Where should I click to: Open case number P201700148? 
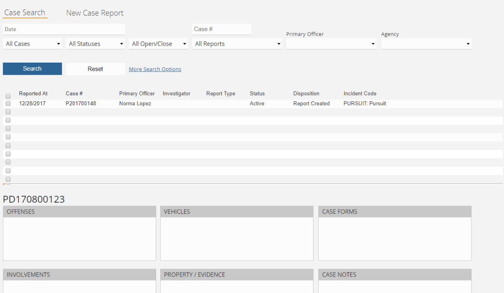81,104
